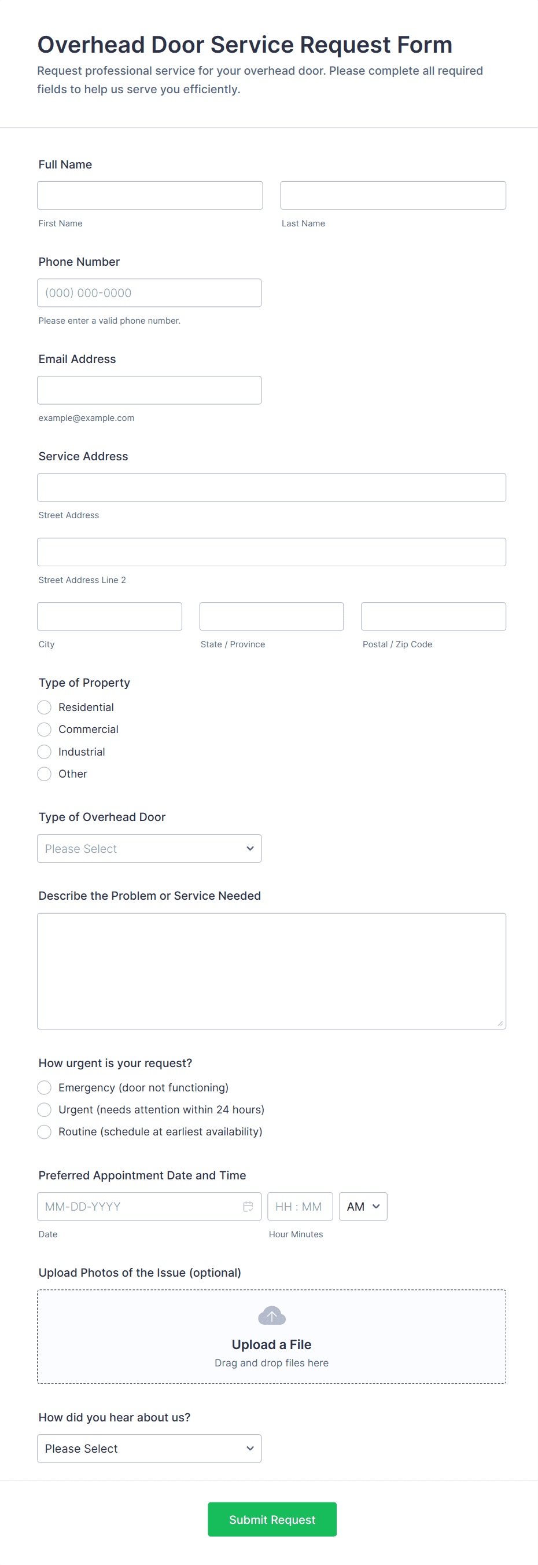538x1565 pixels.
Task: Click into the Last Name field
Action: [393, 196]
